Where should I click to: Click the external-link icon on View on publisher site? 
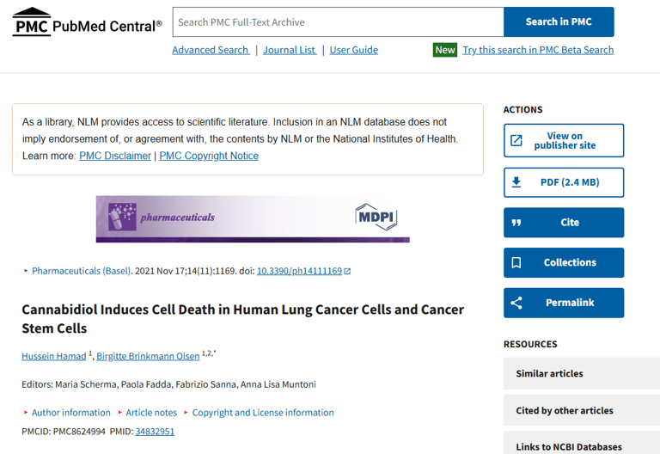(516, 140)
